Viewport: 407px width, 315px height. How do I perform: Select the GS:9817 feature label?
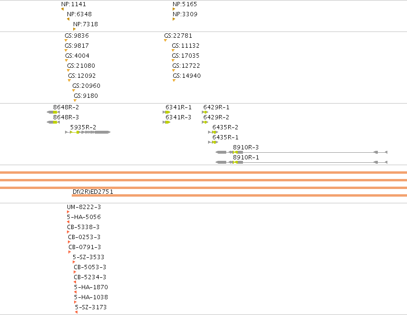point(77,46)
